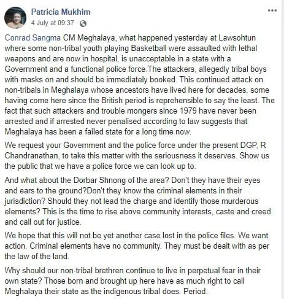Select the year 1979 in the post
Viewport: 284px width, 299px height.
point(188,111)
